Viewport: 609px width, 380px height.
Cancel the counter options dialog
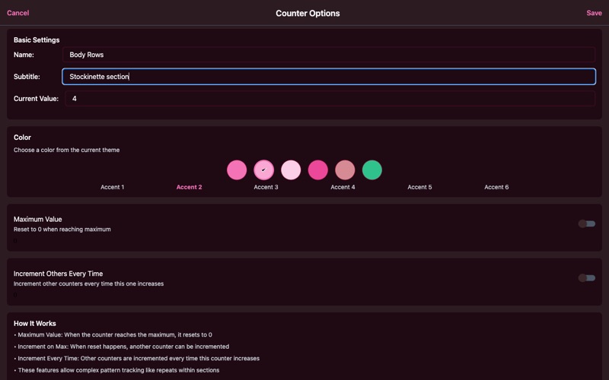(18, 13)
